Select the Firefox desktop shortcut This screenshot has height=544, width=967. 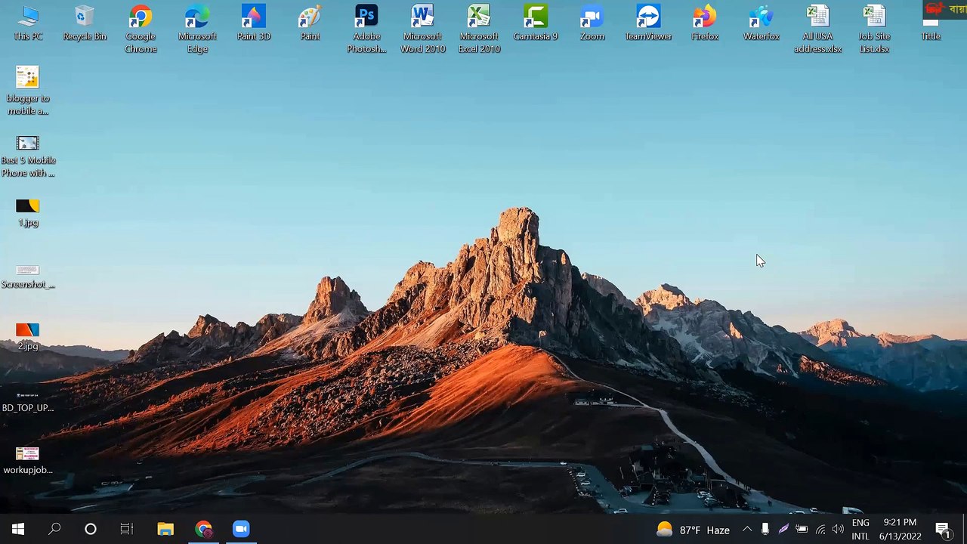click(x=705, y=23)
